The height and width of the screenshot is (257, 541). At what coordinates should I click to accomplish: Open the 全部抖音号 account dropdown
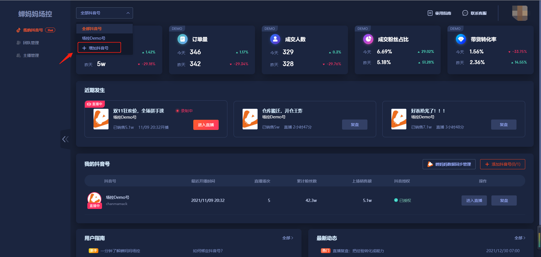[x=104, y=13]
